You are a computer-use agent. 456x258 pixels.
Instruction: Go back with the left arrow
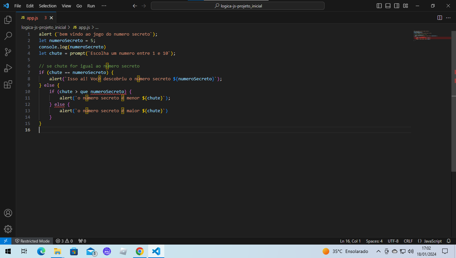135,6
